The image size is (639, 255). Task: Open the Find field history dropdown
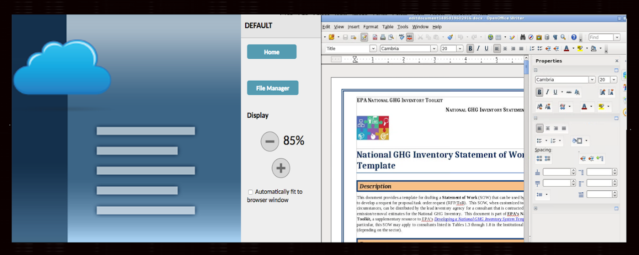[617, 37]
